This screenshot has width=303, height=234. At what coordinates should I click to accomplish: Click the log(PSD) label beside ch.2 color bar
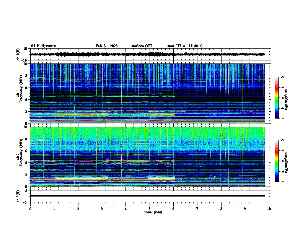pyautogui.click(x=287, y=163)
